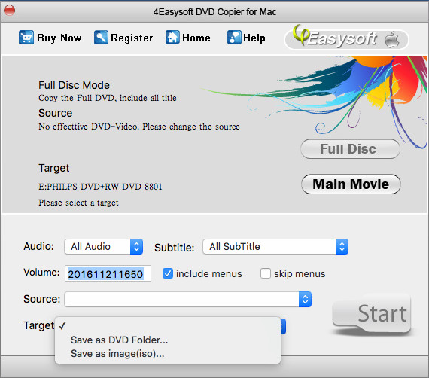Image resolution: width=429 pixels, height=378 pixels.
Task: Uncheck the include menus checkbox
Action: pyautogui.click(x=168, y=273)
